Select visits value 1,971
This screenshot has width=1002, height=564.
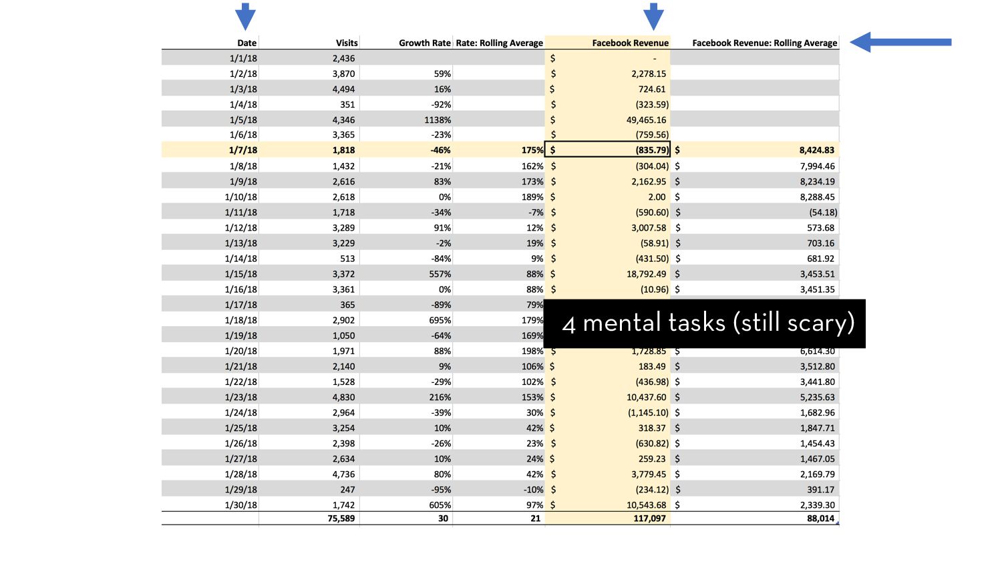[x=344, y=351]
